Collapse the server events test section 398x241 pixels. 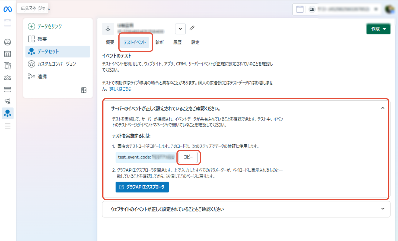[x=382, y=108]
